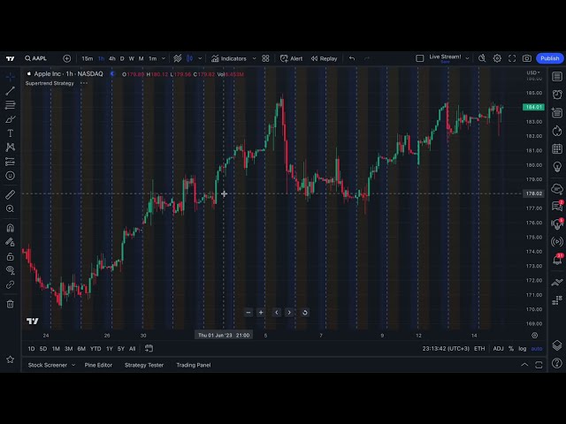Image resolution: width=566 pixels, height=424 pixels.
Task: Set date range to YTD
Action: [96, 349]
